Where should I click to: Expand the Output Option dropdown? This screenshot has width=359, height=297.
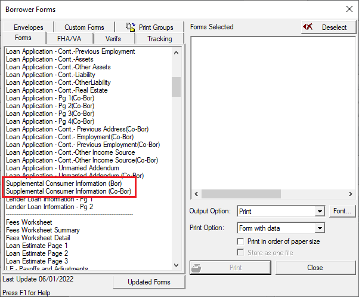[x=320, y=211]
